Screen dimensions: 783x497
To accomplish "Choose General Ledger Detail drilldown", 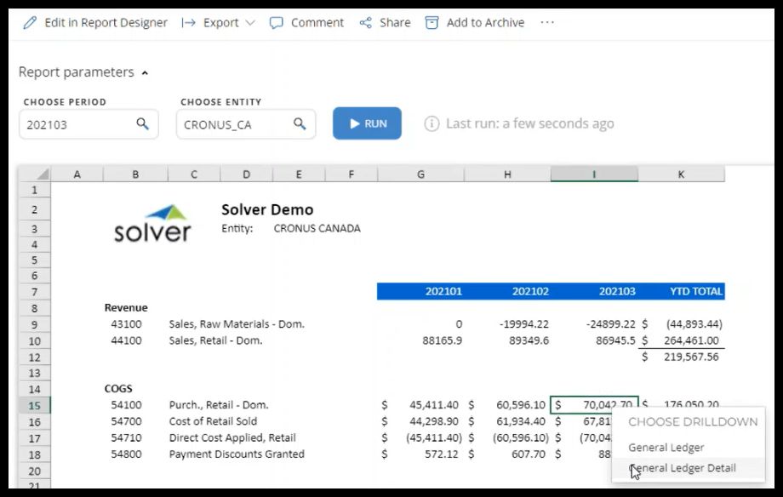I will point(682,468).
